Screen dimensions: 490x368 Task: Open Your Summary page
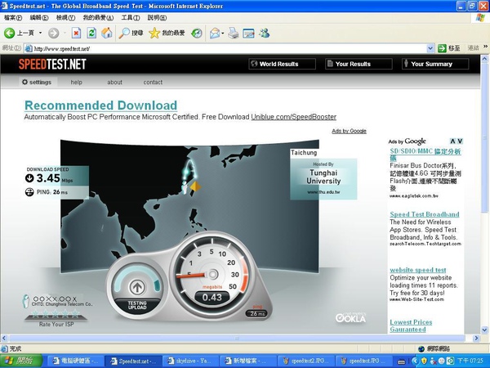[x=435, y=64]
